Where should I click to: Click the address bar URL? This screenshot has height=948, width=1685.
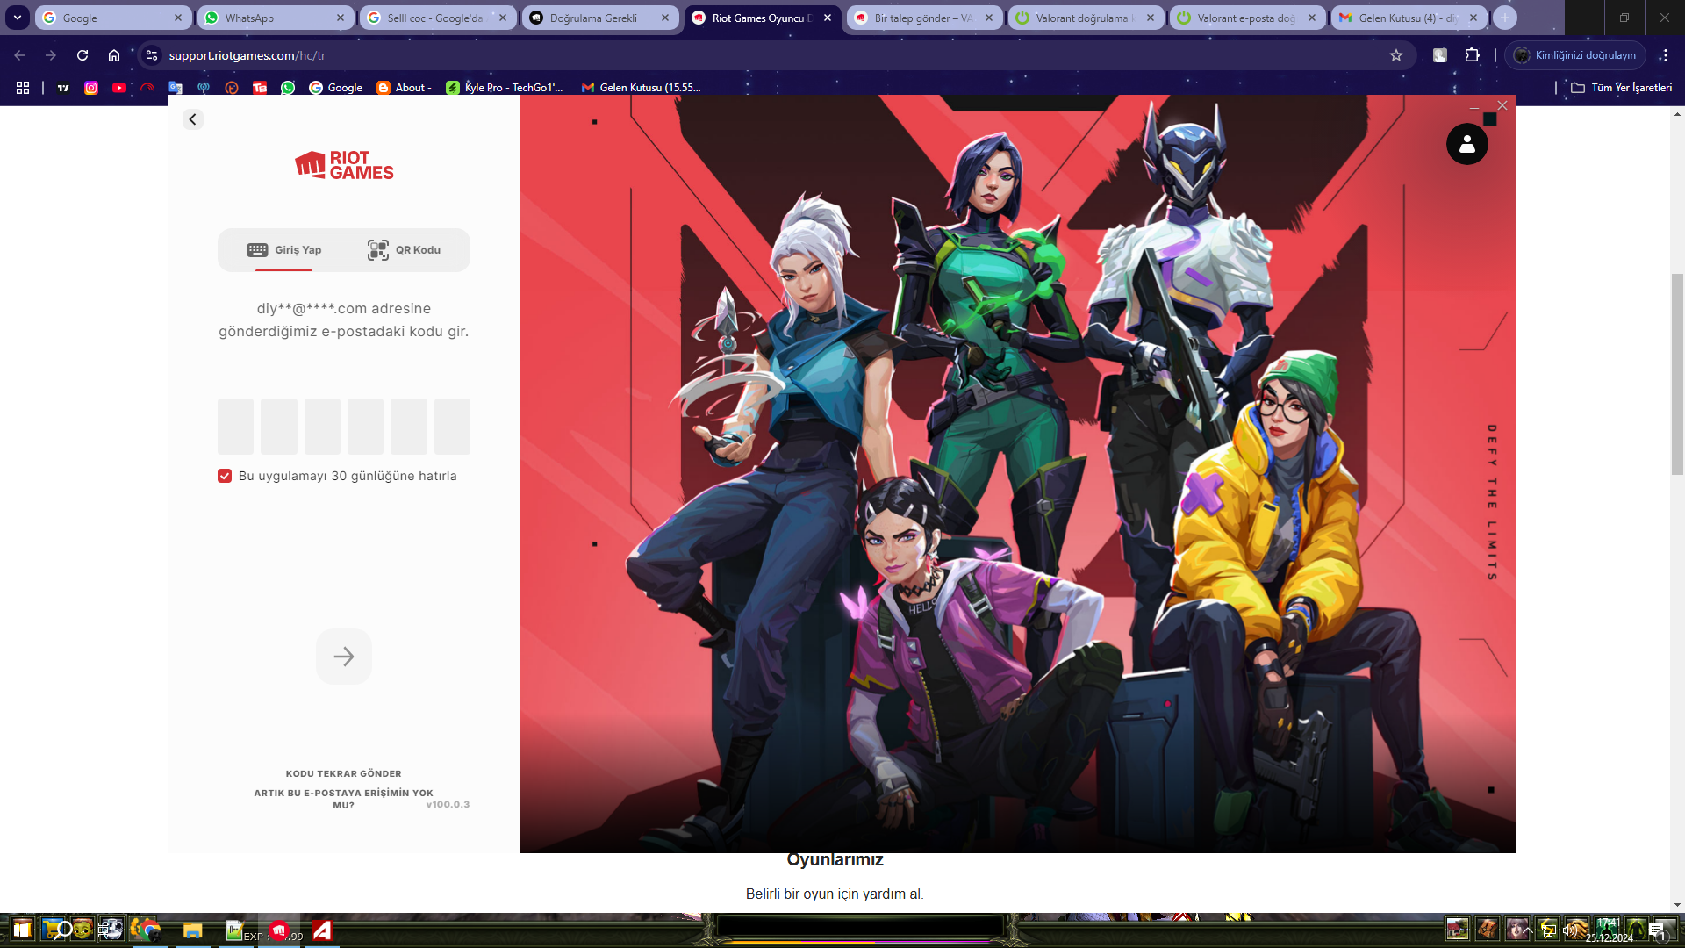click(x=247, y=55)
